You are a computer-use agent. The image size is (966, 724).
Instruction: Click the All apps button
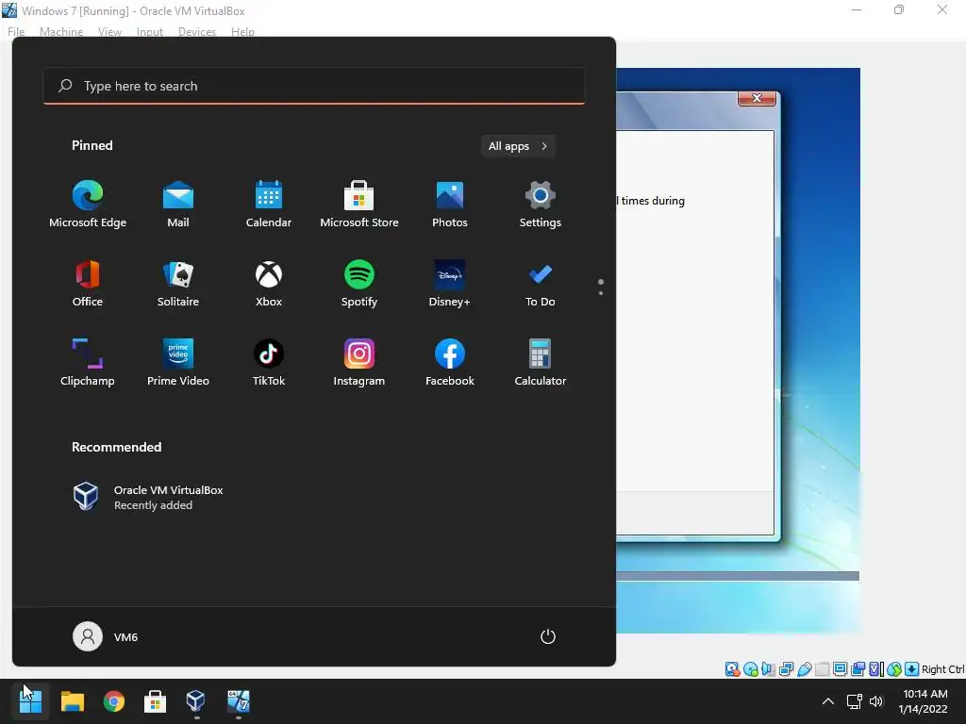[518, 146]
